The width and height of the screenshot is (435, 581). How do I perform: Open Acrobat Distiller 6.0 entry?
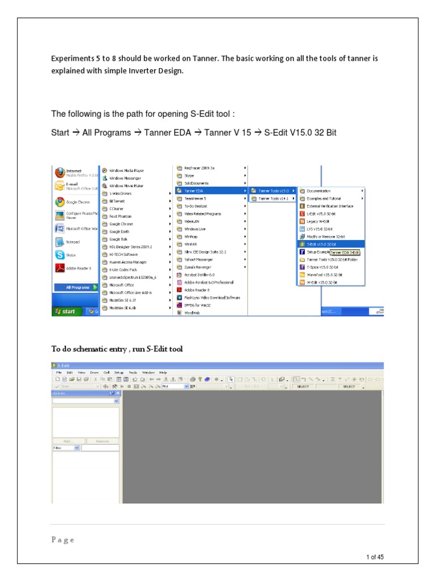(x=211, y=275)
